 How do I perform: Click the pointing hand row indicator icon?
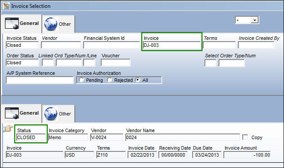pyautogui.click(x=8, y=129)
